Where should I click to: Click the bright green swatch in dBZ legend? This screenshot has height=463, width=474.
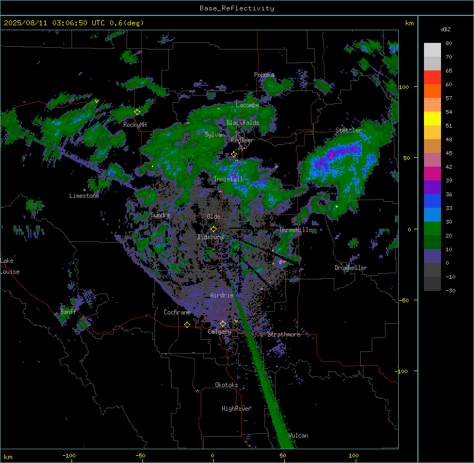432,229
